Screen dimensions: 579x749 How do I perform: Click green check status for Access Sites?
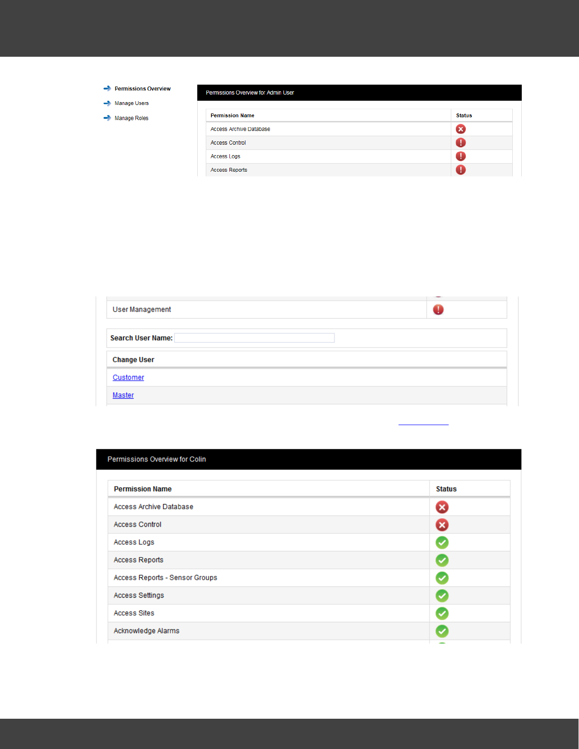[x=442, y=614]
